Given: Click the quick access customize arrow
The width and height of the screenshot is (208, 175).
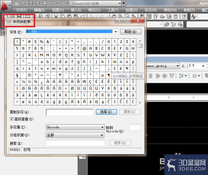Looking at the screenshot, I should pyautogui.click(x=124, y=3).
